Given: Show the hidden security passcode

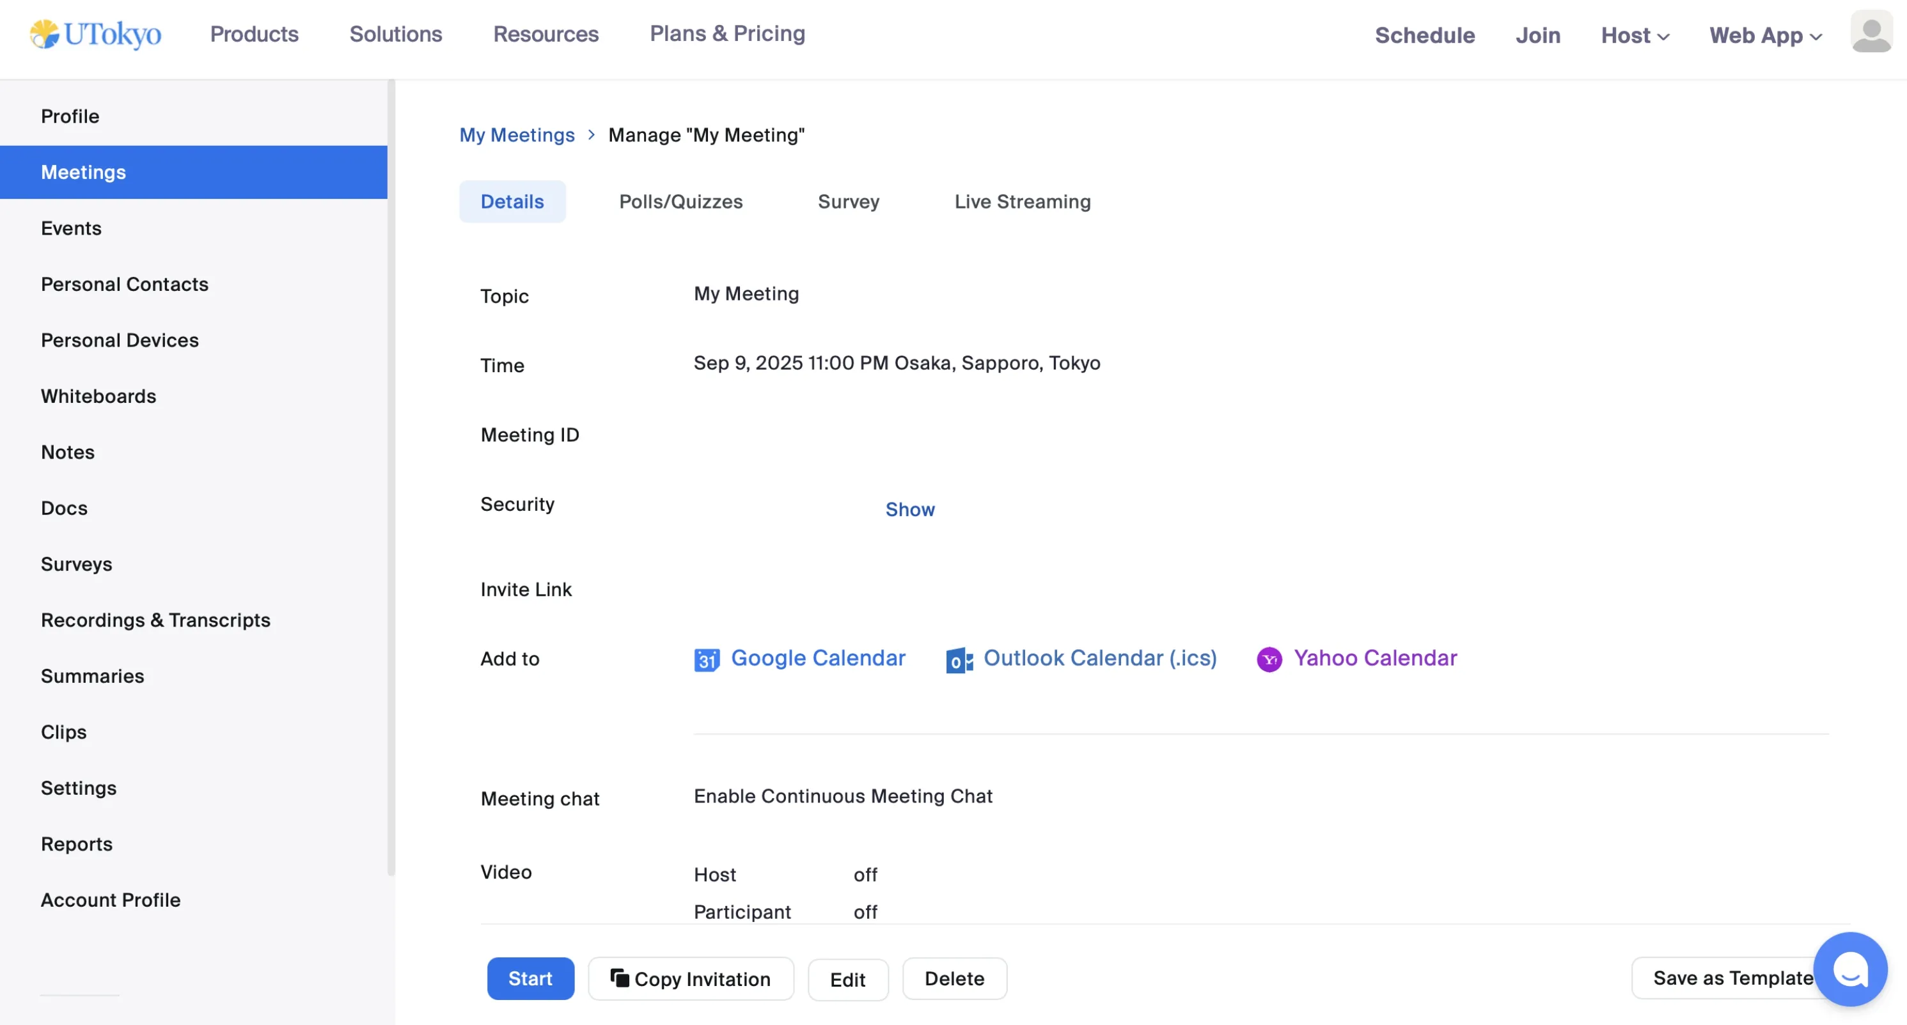Looking at the screenshot, I should click(910, 509).
